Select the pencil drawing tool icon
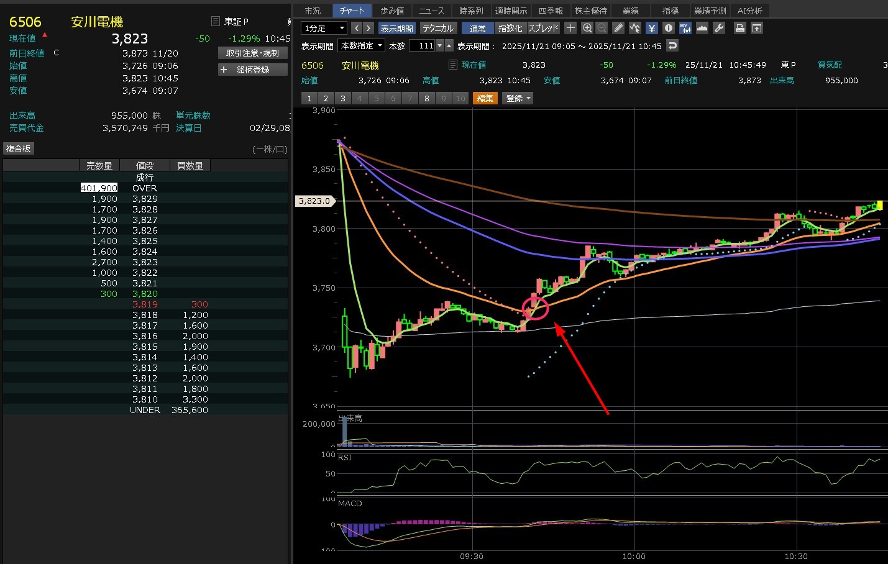The width and height of the screenshot is (888, 564). point(618,28)
